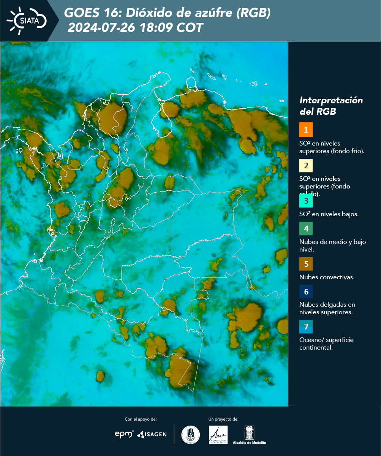Viewport: 381px width, 456px height.
Task: Click the label 'Nubes delgadas en niveles superiores.'
Action: [x=327, y=309]
